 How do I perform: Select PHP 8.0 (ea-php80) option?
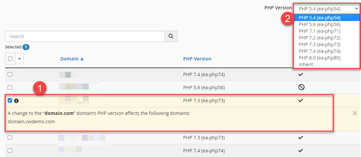320,58
